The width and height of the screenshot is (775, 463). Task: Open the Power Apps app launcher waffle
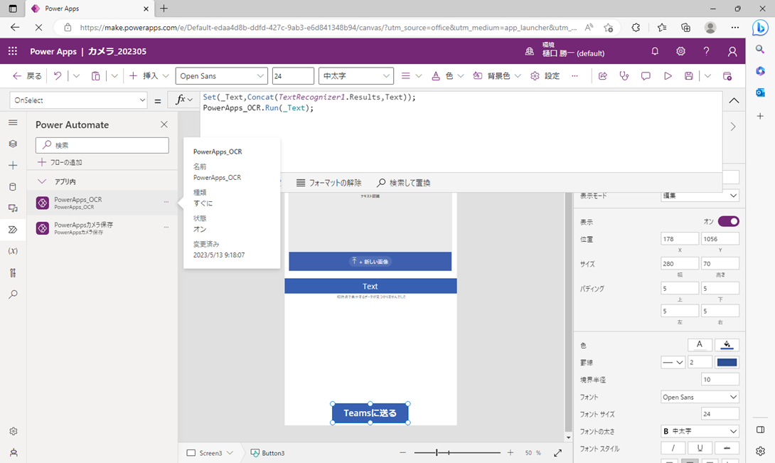click(13, 51)
